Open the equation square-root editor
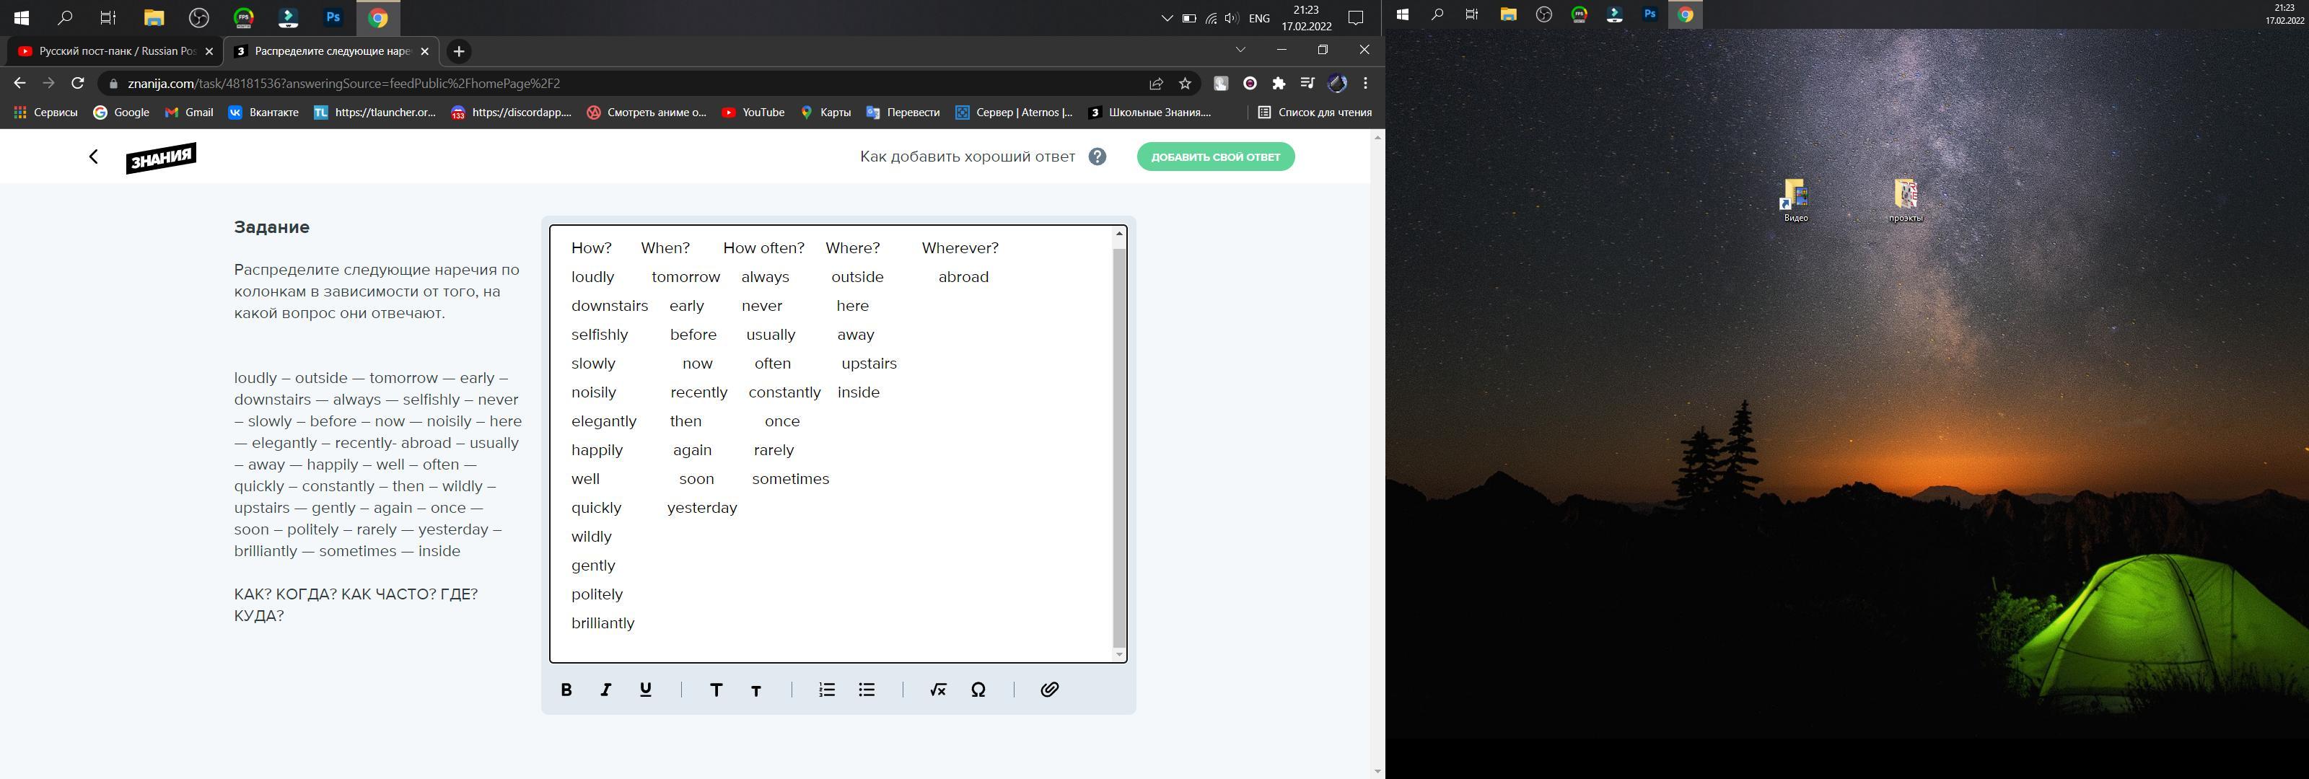Image resolution: width=2309 pixels, height=779 pixels. (x=939, y=690)
